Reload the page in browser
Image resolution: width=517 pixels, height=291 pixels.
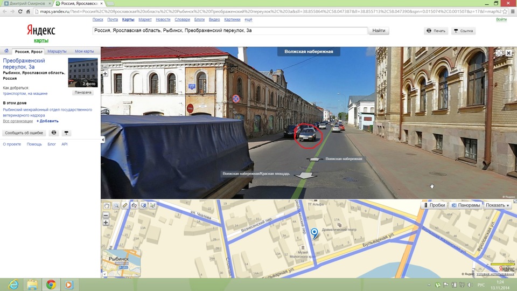coord(20,11)
